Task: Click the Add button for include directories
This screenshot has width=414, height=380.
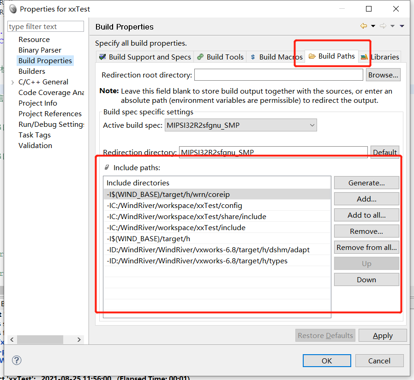Action: 366,199
